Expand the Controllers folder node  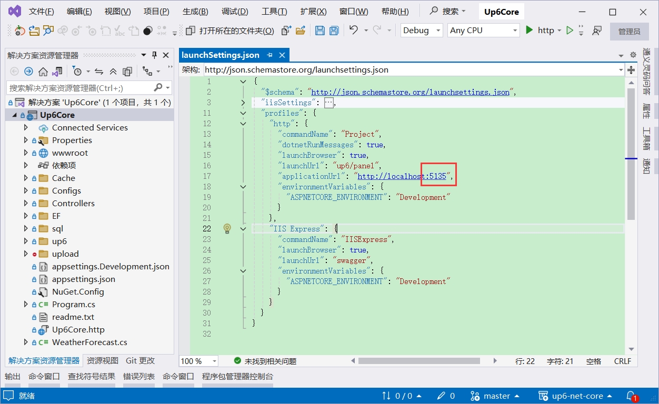click(26, 204)
